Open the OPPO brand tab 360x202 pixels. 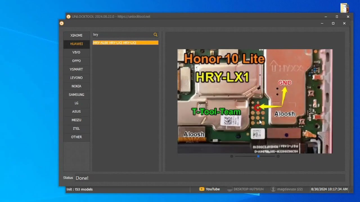coord(76,61)
